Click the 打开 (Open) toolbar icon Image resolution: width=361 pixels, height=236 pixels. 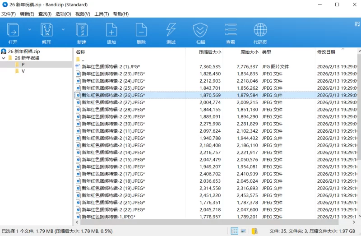pos(13,32)
